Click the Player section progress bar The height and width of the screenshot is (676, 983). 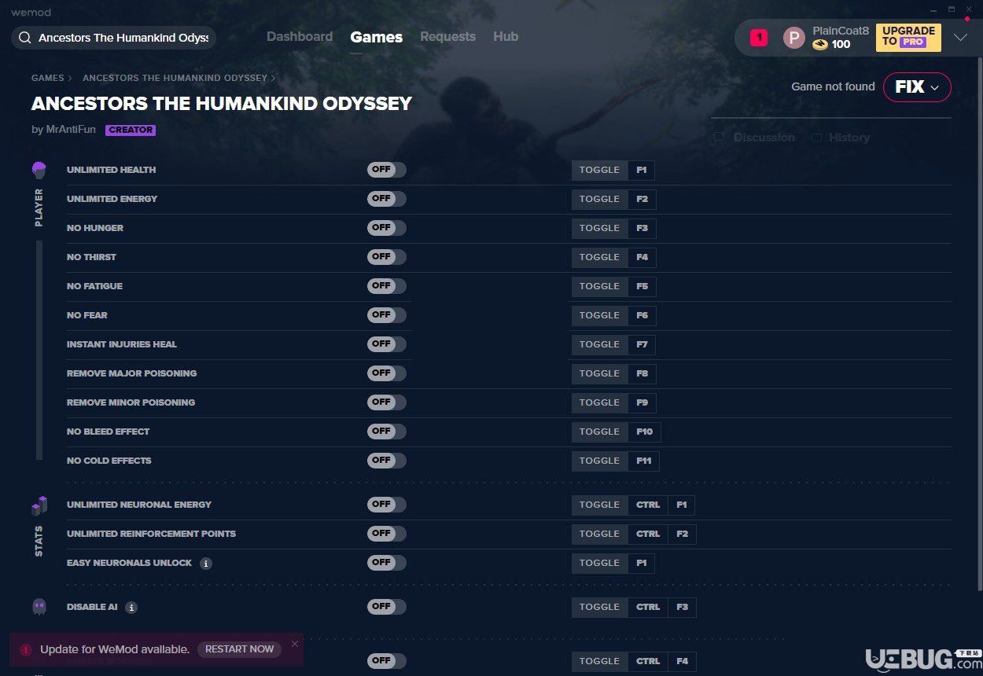coord(39,350)
